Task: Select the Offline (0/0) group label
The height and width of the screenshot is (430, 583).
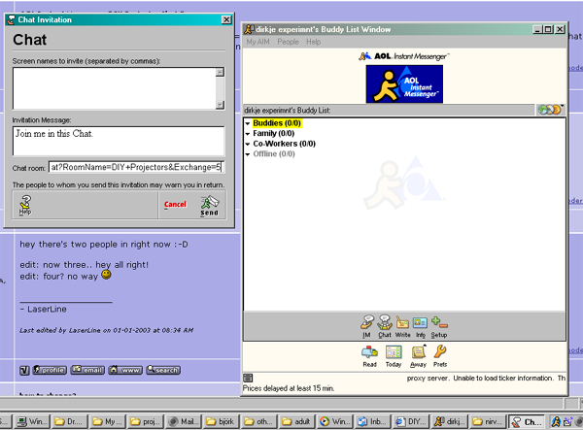Action: (274, 153)
